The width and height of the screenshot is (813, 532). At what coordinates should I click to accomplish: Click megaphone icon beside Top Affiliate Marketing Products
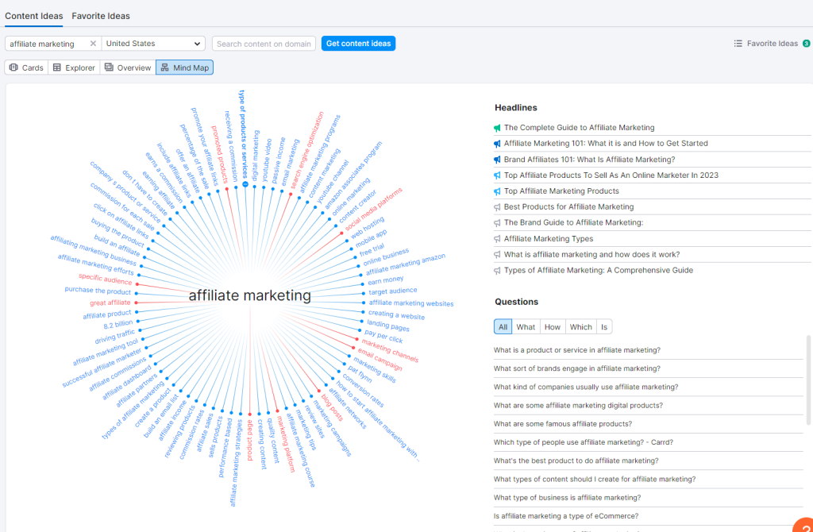497,191
